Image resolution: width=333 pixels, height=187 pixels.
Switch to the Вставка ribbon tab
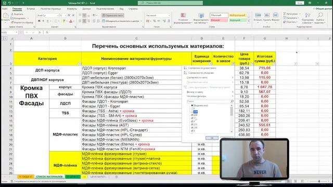(31, 9)
